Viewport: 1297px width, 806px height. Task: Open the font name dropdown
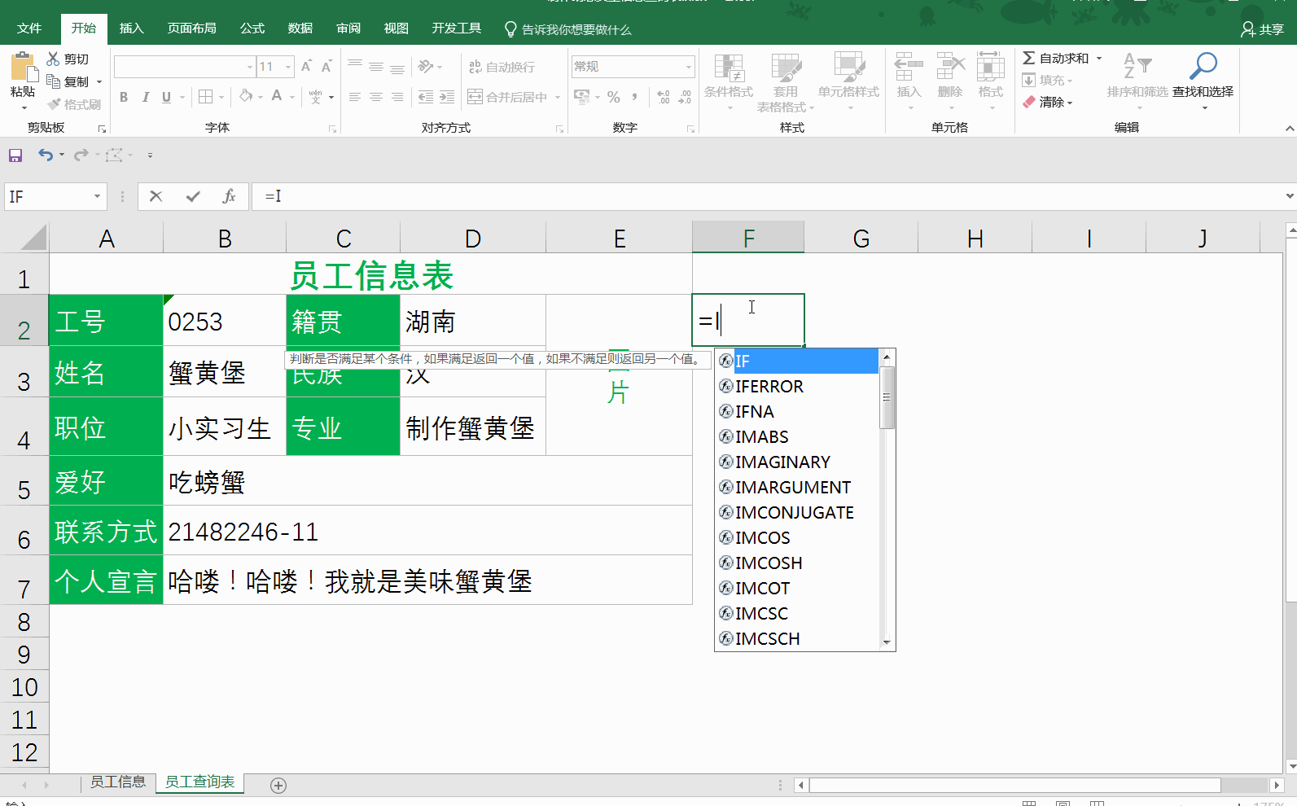tap(250, 67)
